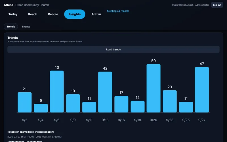Click the 9/13 bar showing 42
This screenshot has width=227, height=142.
[105, 92]
